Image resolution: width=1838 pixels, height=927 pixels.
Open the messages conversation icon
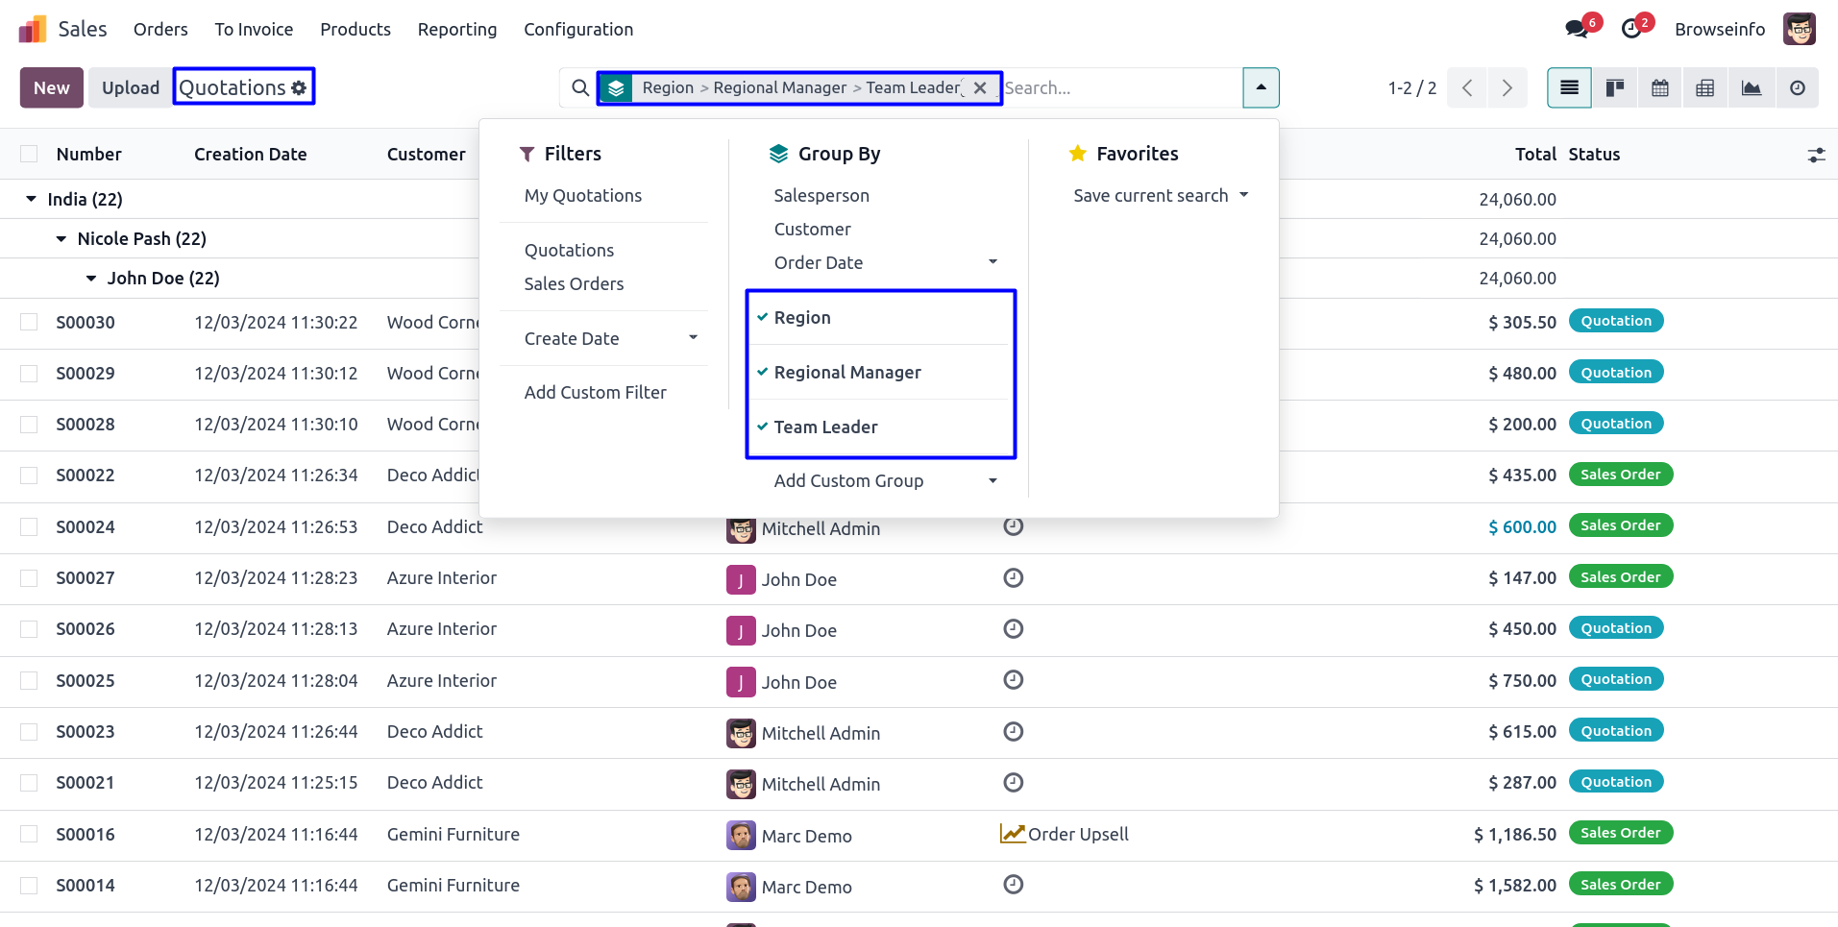click(1577, 29)
